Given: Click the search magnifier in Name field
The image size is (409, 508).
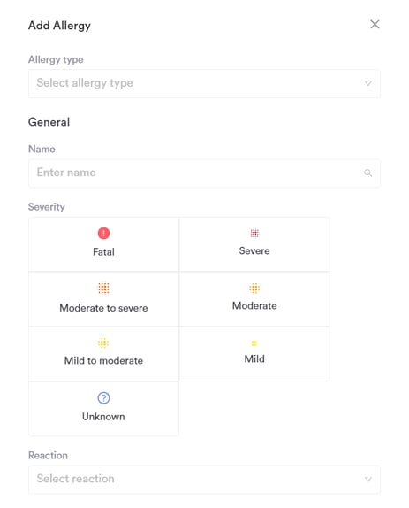Looking at the screenshot, I should [368, 173].
